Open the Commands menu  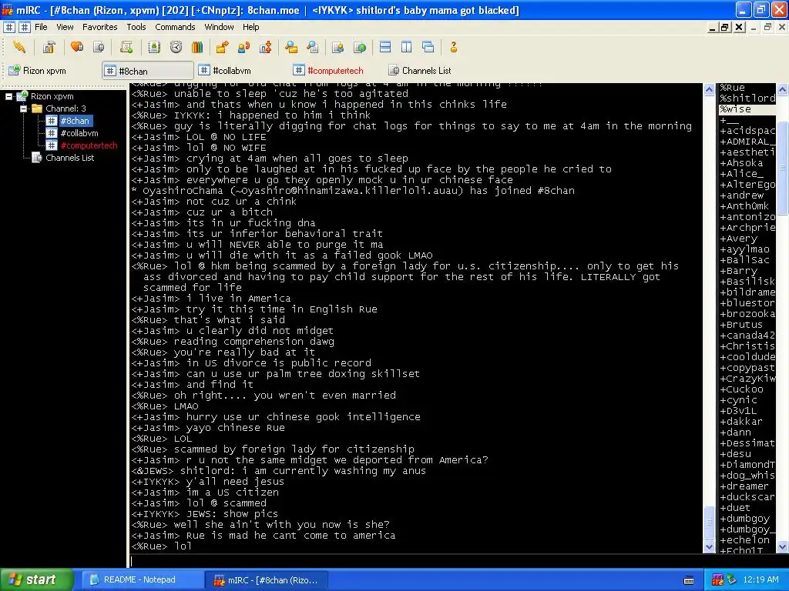coord(175,27)
